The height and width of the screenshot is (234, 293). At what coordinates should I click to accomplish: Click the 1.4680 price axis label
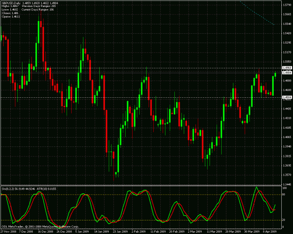(x=287, y=90)
